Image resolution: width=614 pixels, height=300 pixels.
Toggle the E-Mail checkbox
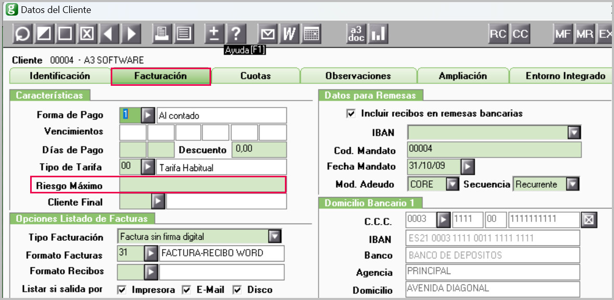coord(187,290)
